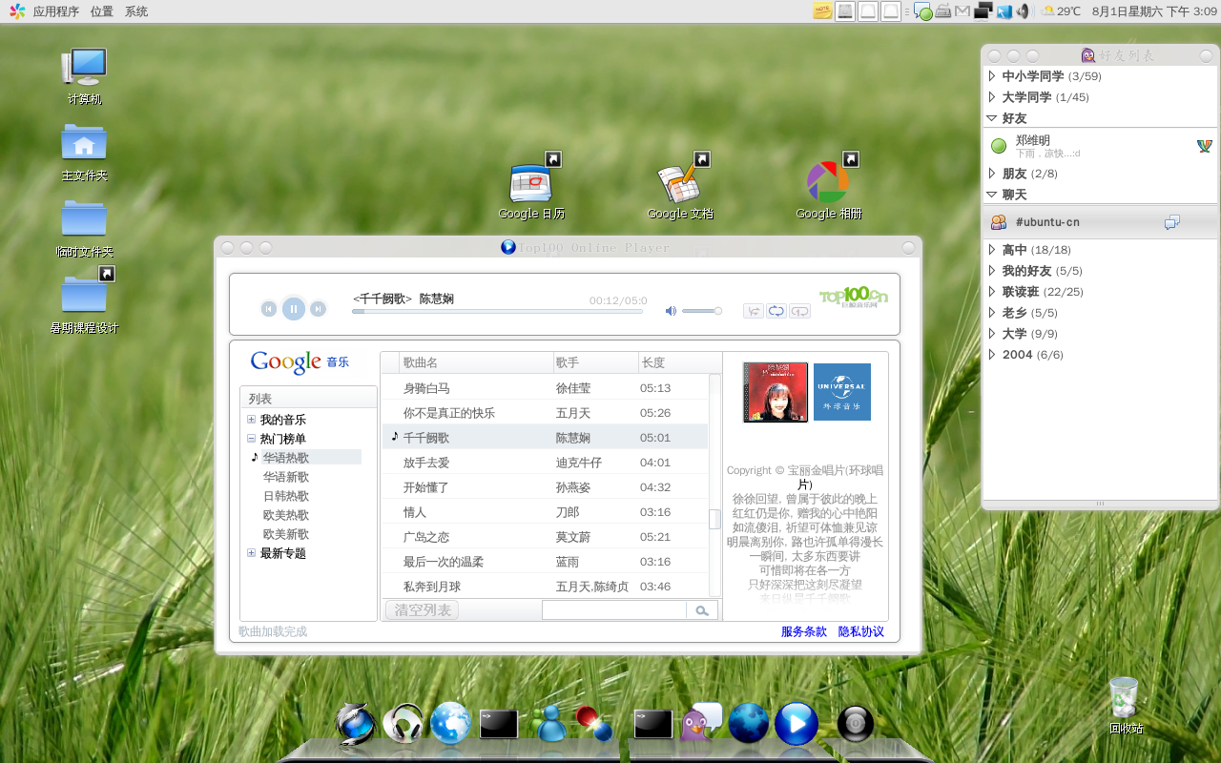Select buddy 郑维明 in the buddy list
Viewport: 1221px width, 763px height.
coord(1101,146)
